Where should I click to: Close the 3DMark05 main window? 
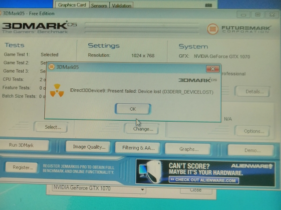(272, 14)
